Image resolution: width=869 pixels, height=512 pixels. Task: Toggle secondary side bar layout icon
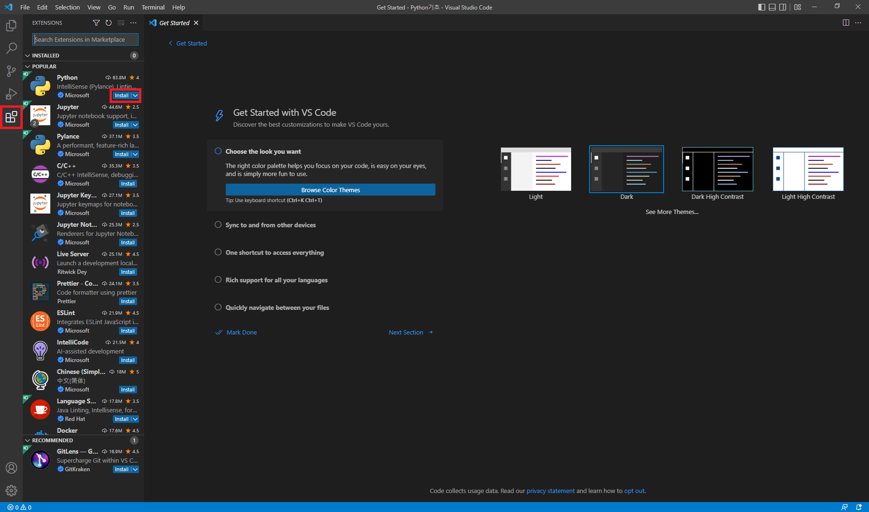point(783,7)
